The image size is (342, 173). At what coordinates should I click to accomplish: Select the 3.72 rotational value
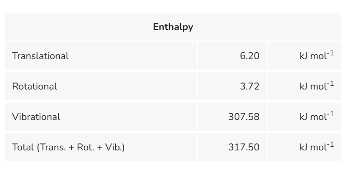(250, 86)
